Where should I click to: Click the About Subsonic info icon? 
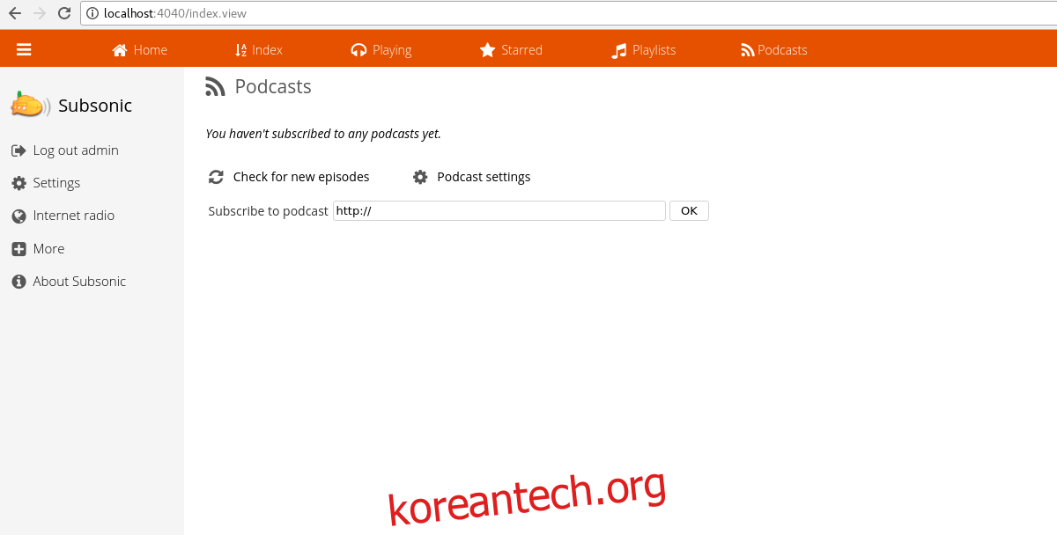[x=18, y=282]
